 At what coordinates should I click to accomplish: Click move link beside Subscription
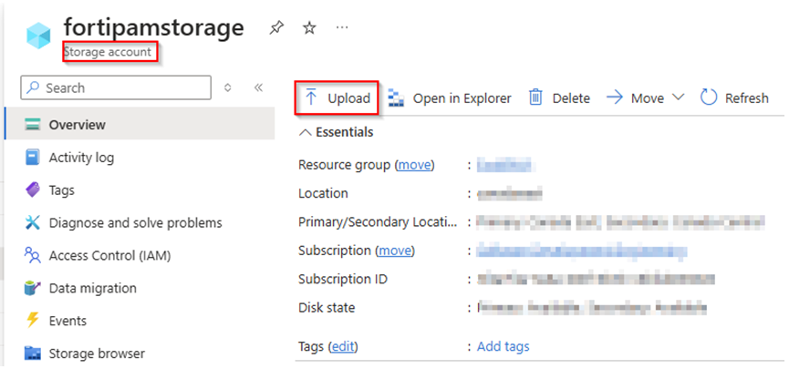[x=395, y=251]
